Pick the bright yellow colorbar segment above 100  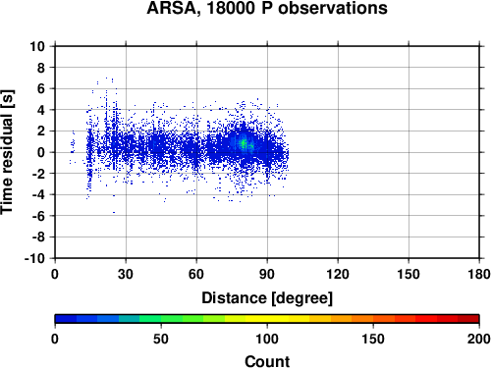click(278, 319)
